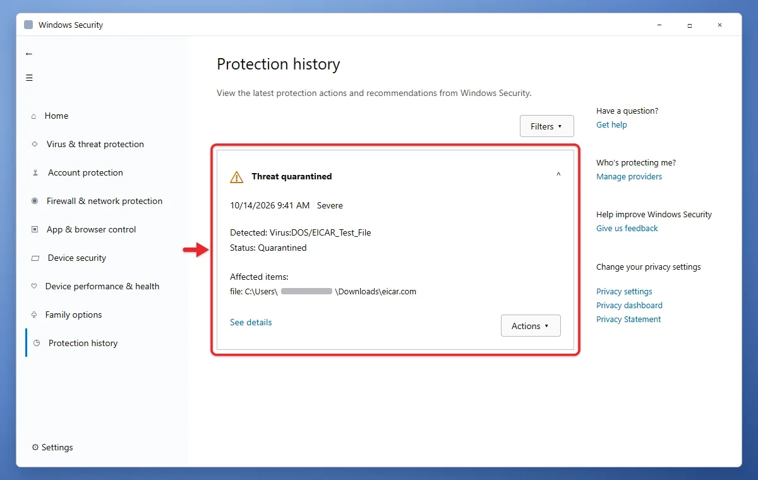Click the back arrow icon

pyautogui.click(x=28, y=54)
